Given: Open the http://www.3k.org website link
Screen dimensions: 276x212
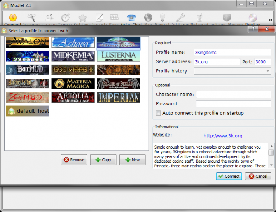Looking at the screenshot, I should click(x=223, y=136).
